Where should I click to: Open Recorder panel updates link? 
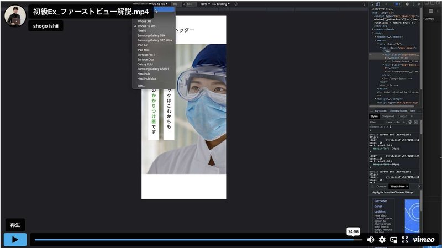click(x=380, y=206)
